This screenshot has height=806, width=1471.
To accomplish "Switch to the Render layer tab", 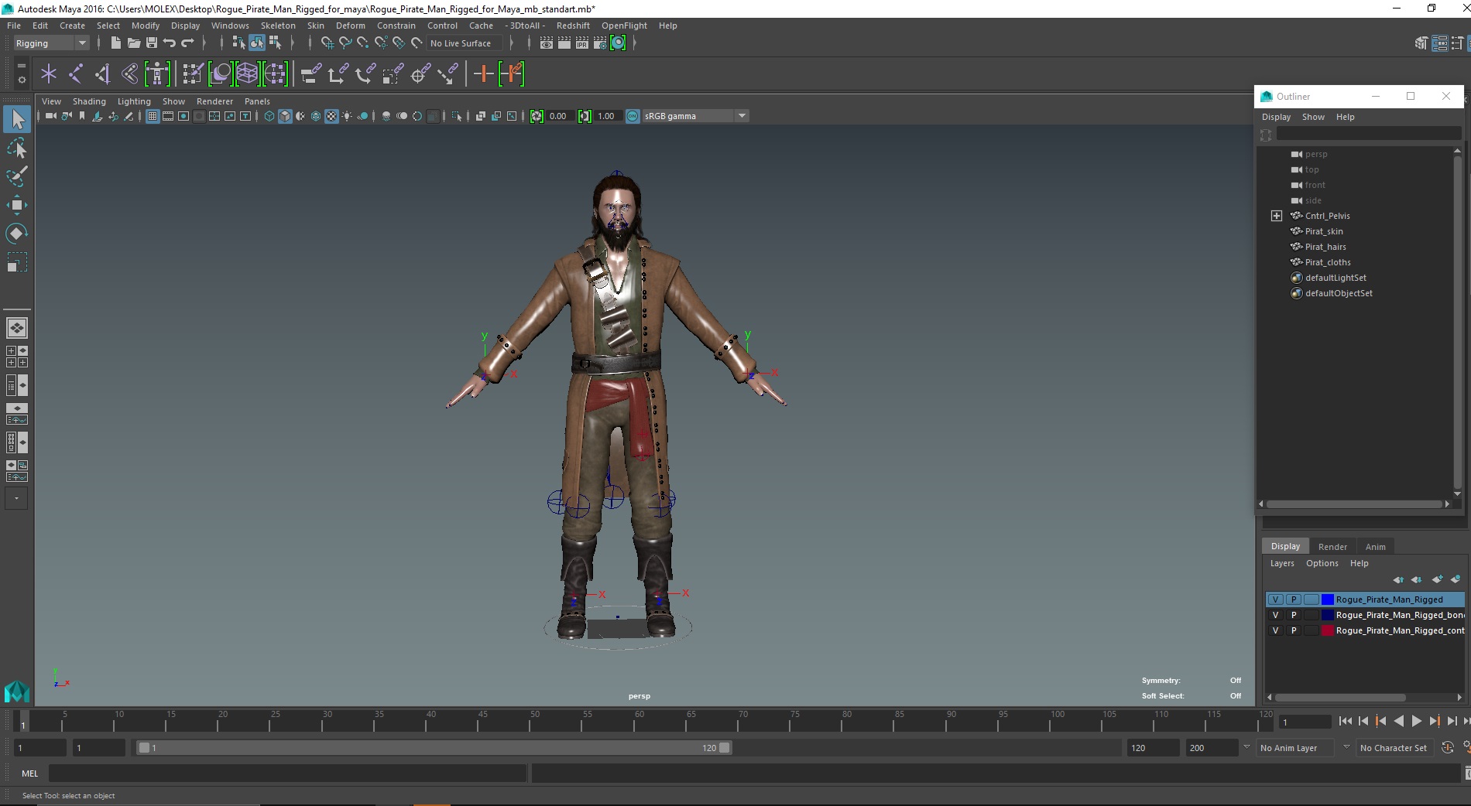I will [x=1332, y=547].
